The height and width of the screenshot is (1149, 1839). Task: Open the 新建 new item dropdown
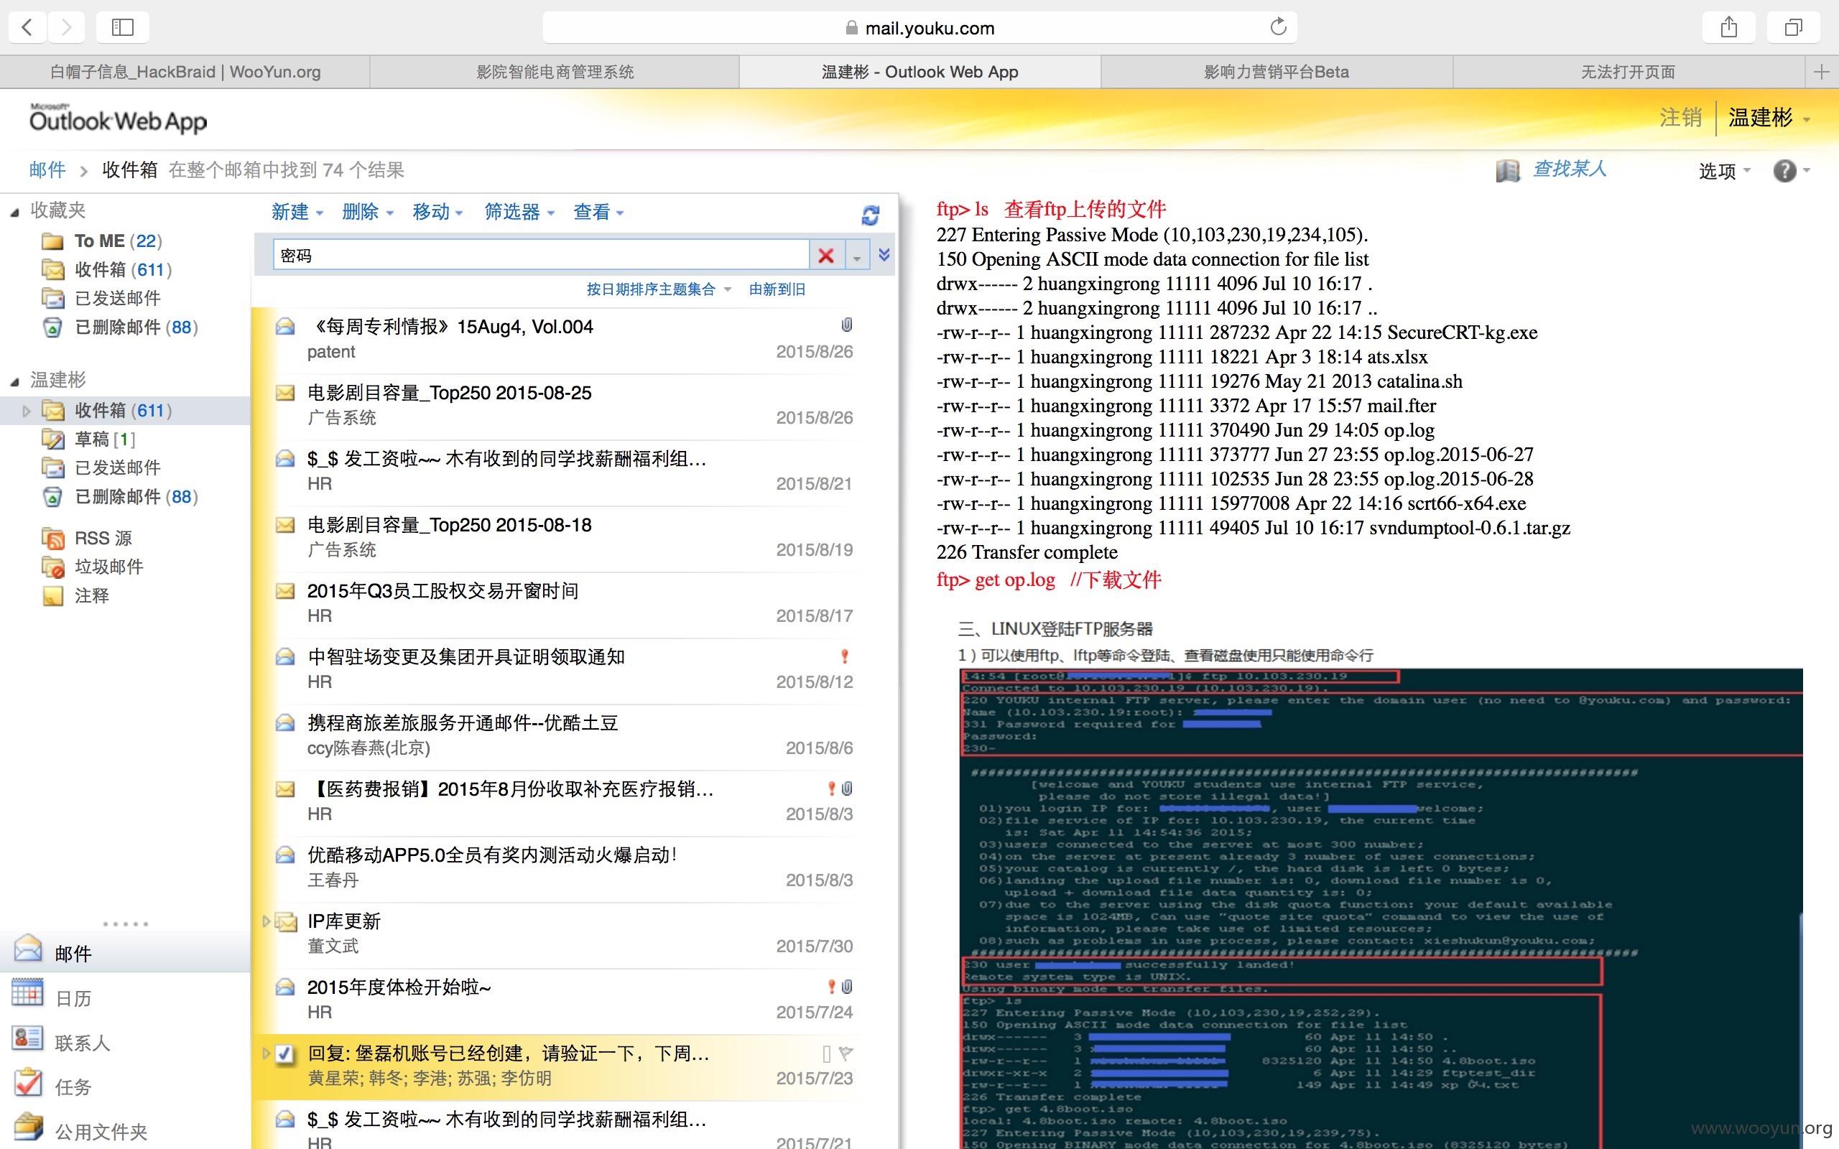click(297, 212)
